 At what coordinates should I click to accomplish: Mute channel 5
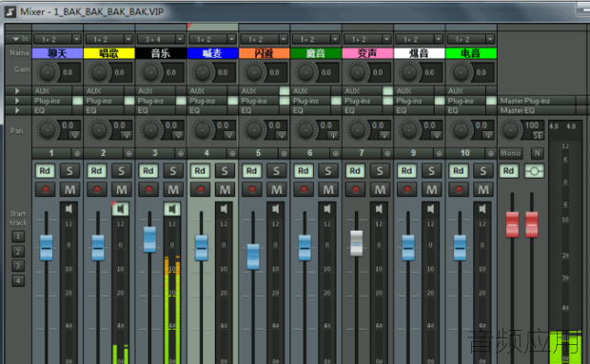click(x=277, y=190)
